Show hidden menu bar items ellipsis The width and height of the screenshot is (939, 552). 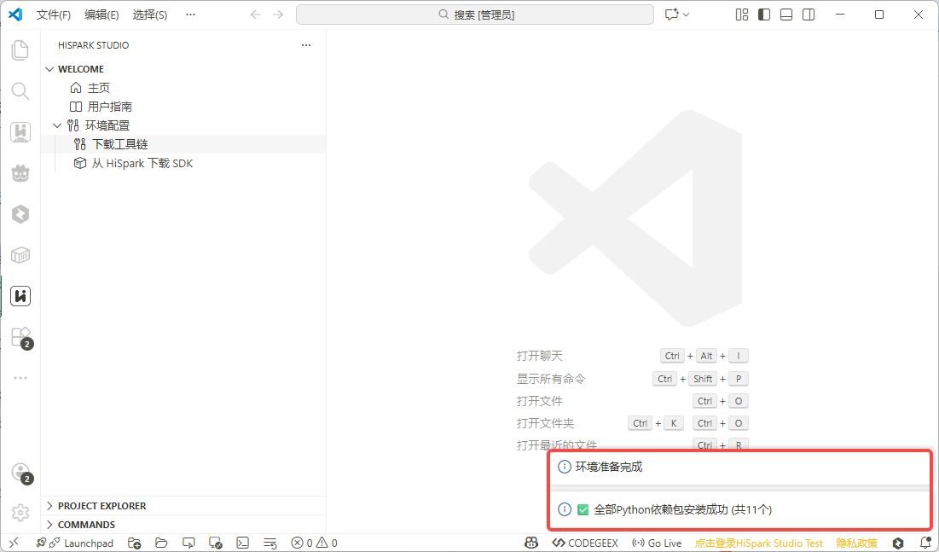click(190, 15)
